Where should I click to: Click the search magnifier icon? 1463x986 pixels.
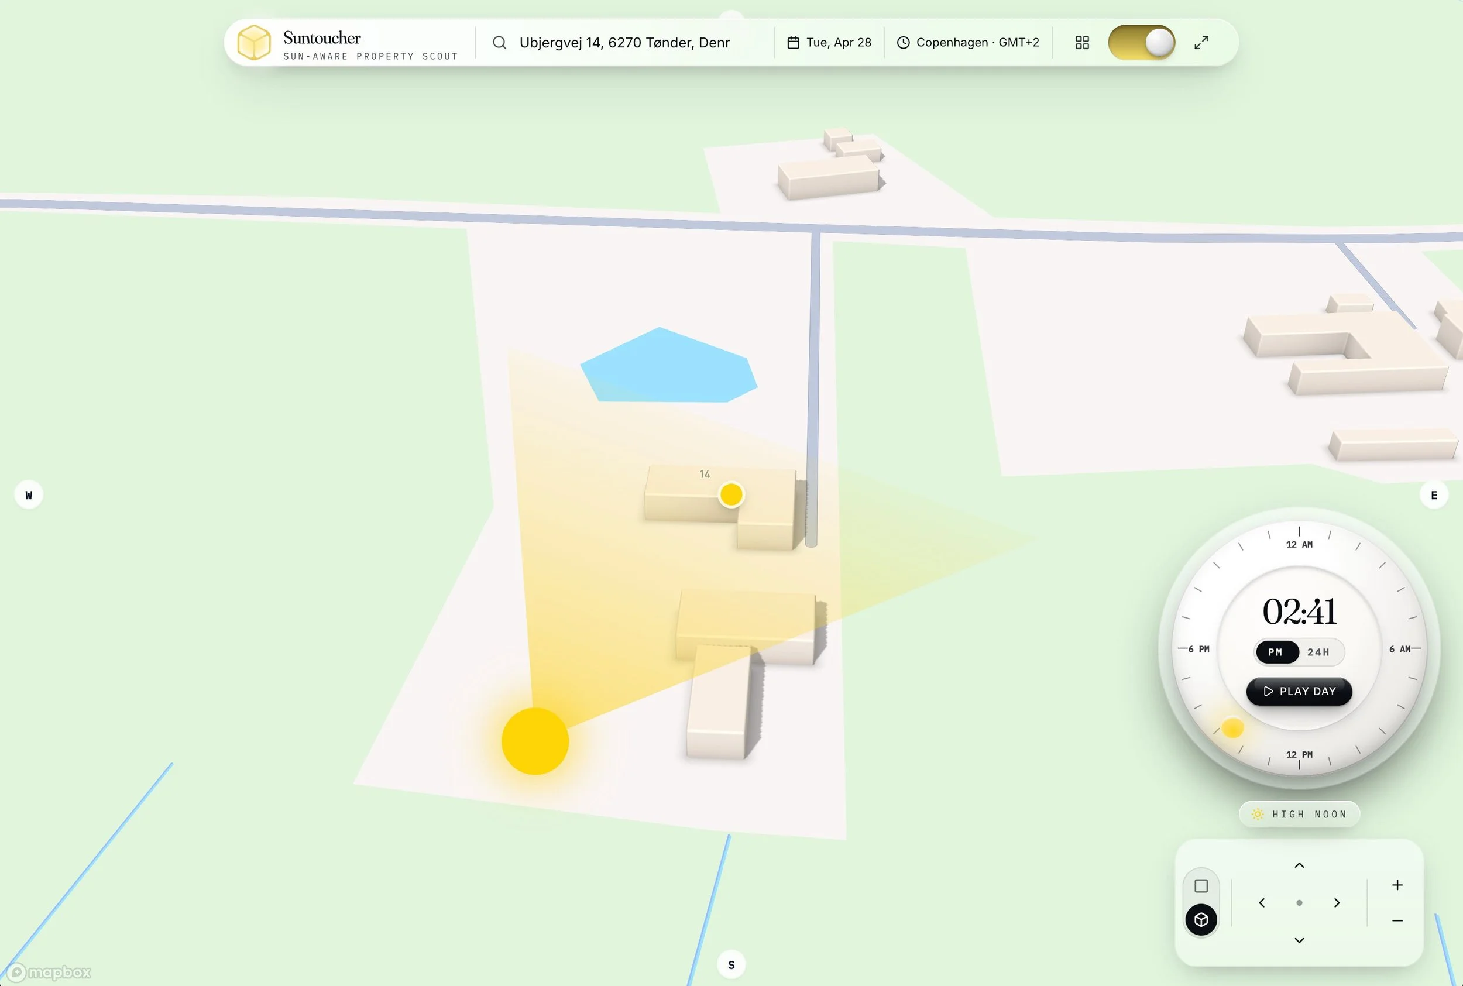499,42
